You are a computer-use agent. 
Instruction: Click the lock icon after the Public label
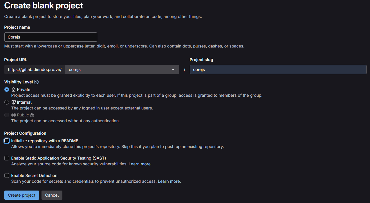point(32,115)
